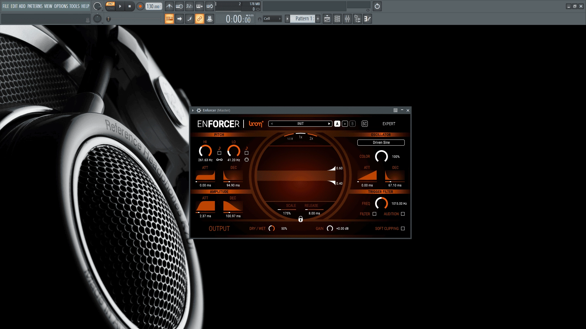Open the EDIT menu
The width and height of the screenshot is (586, 329).
click(14, 6)
